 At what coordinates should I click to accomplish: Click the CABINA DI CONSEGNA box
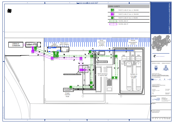click(x=16, y=45)
